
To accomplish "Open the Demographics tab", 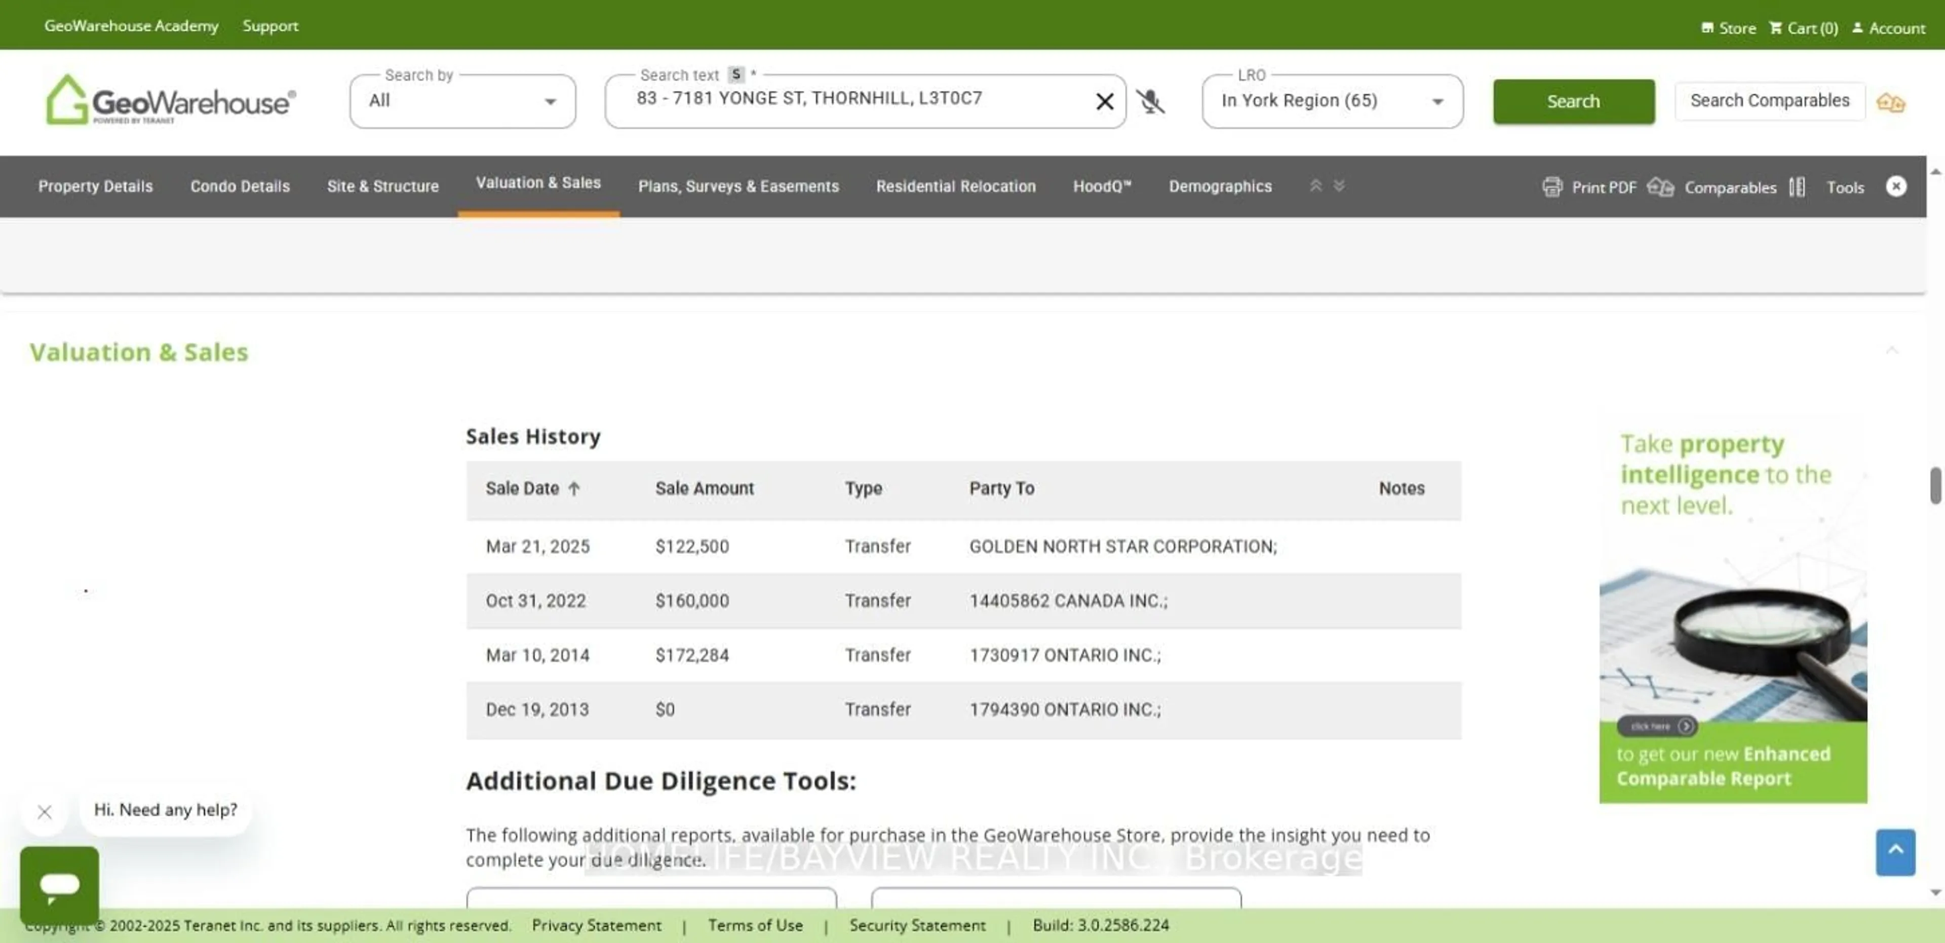I will click(1220, 186).
